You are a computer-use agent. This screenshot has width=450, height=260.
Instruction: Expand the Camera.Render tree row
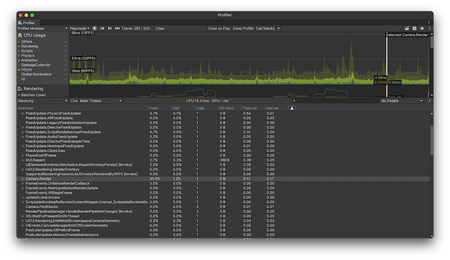23,179
